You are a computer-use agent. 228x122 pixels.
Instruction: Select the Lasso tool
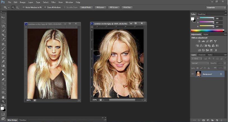3,26
